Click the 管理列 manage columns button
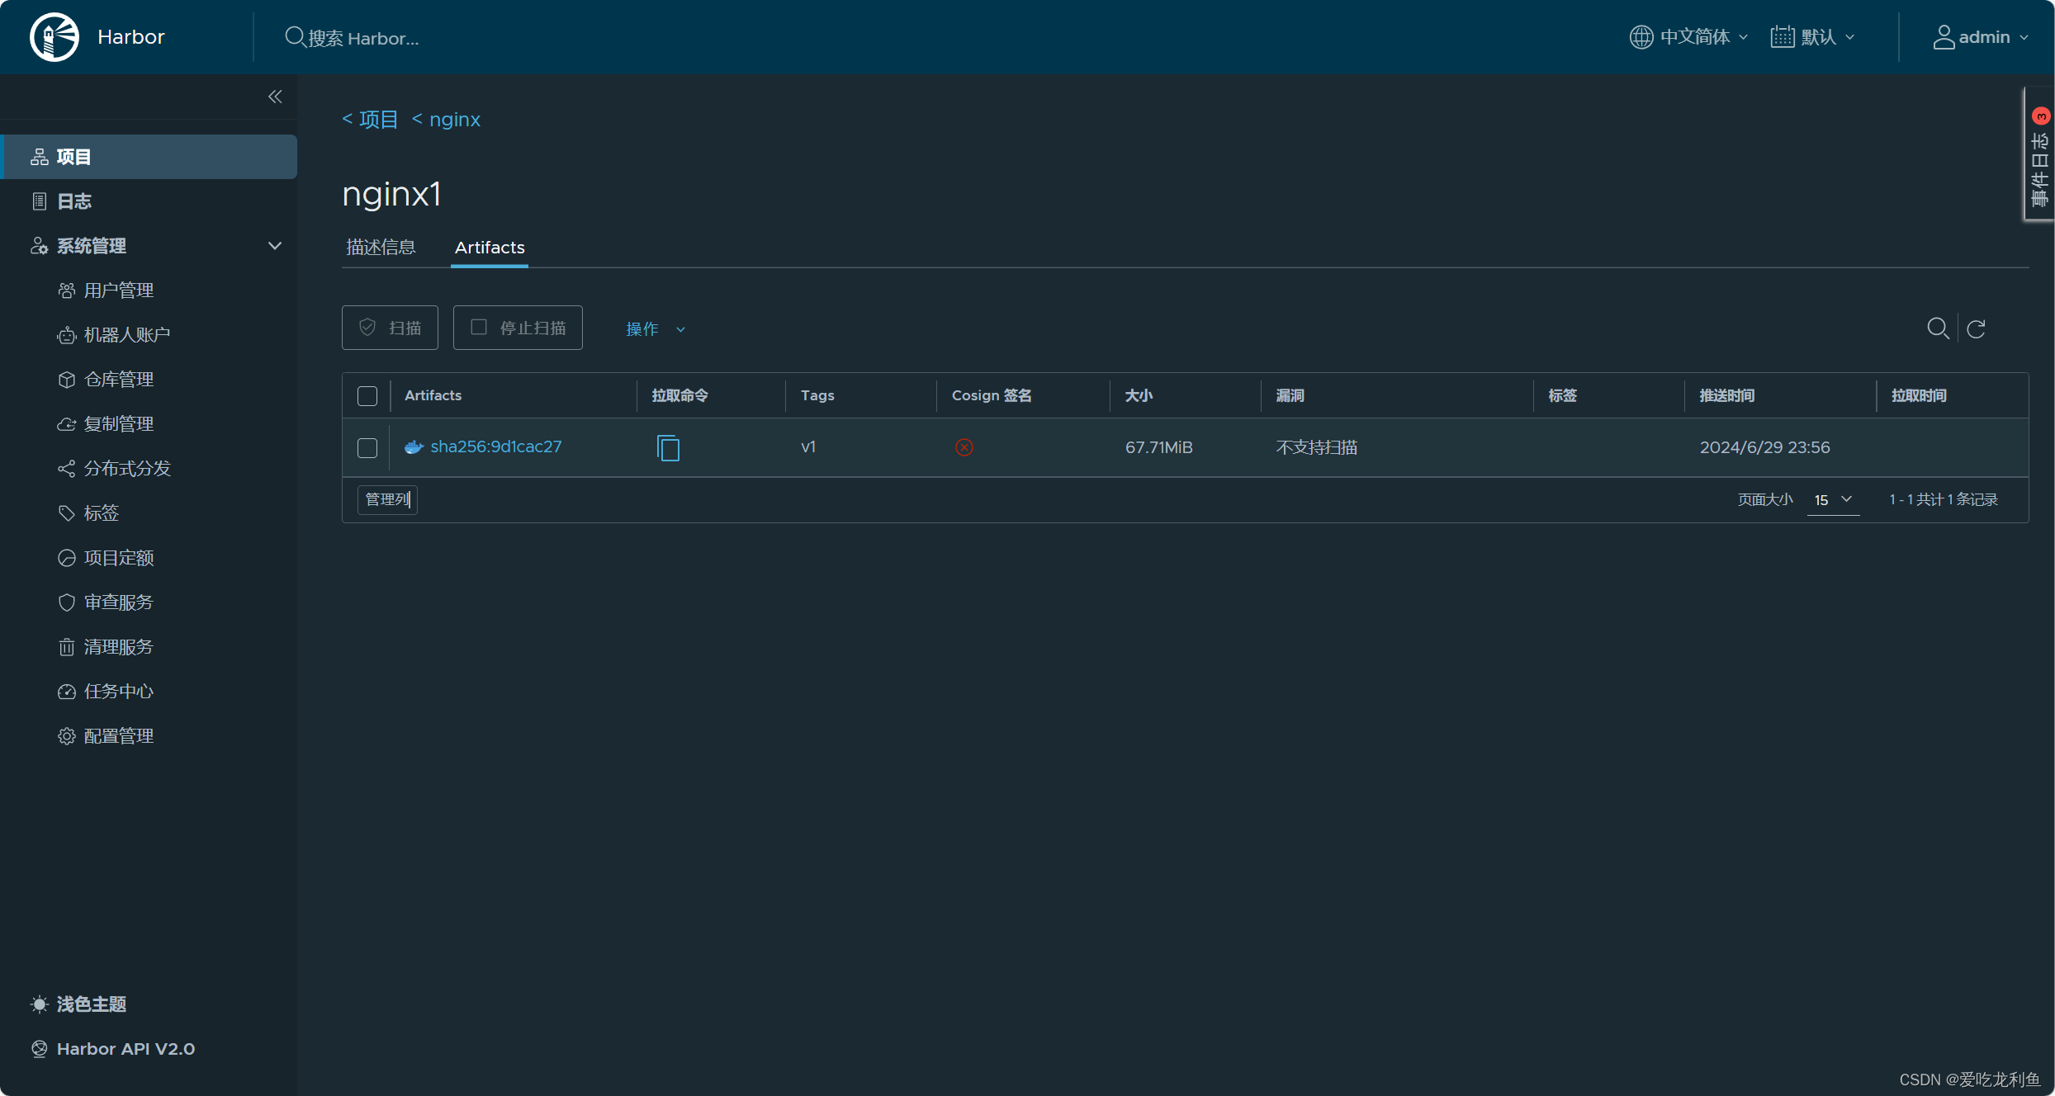Viewport: 2055px width, 1096px height. 387,499
